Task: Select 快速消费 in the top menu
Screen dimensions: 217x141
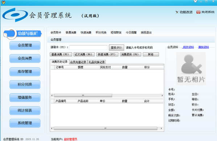Action: click(86, 33)
